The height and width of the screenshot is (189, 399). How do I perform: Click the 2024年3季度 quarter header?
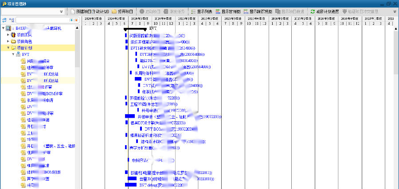coord(140,19)
